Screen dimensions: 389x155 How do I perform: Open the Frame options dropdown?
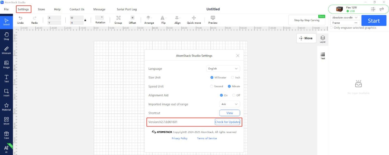pos(345,23)
